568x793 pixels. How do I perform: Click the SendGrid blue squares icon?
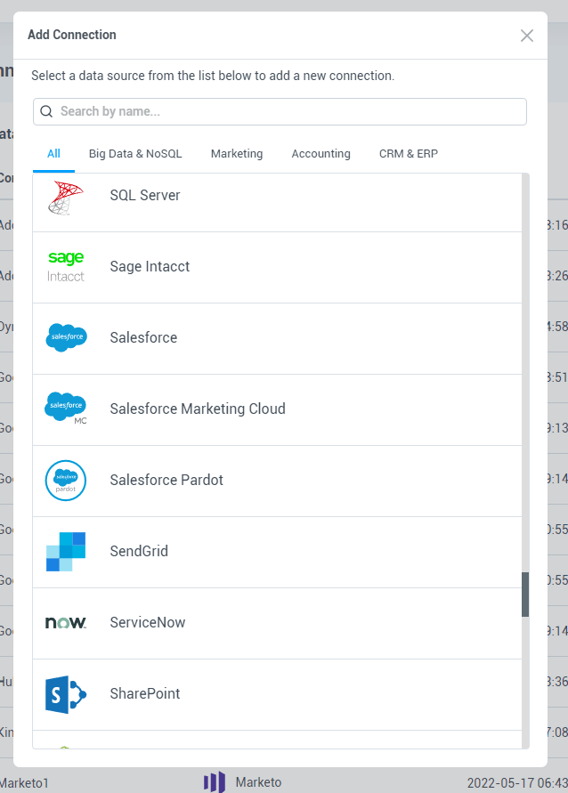(66, 551)
